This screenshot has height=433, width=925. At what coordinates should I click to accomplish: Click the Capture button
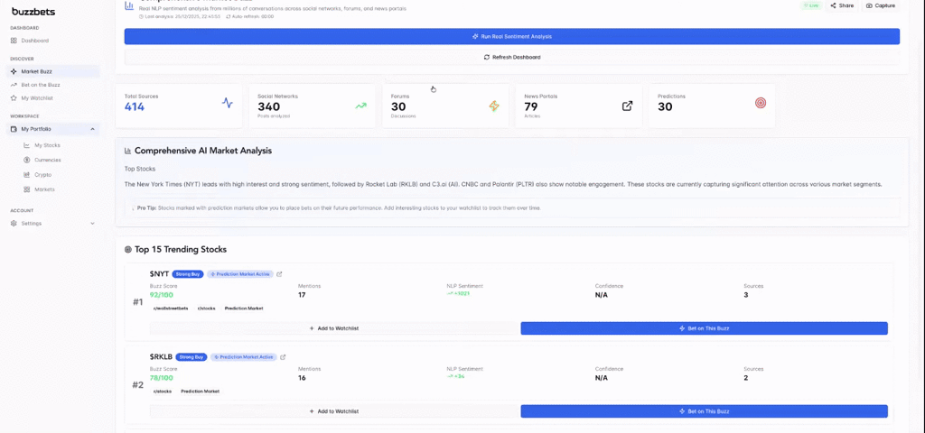click(x=881, y=5)
